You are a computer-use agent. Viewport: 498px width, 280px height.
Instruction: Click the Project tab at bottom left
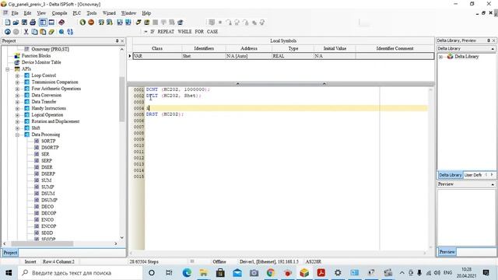[10, 253]
